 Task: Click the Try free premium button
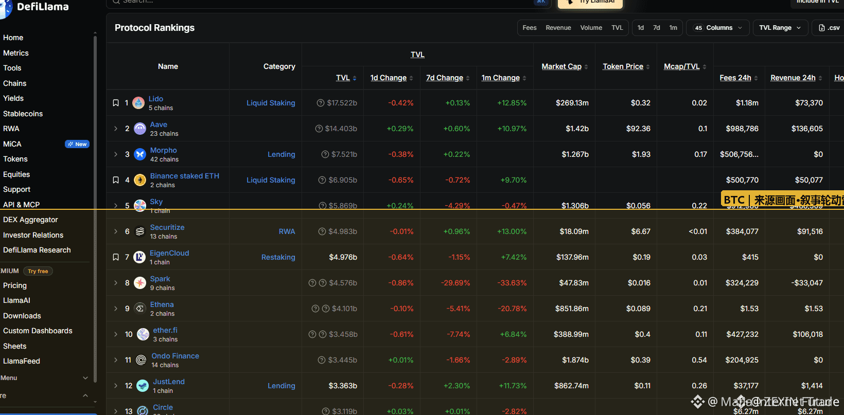38,271
